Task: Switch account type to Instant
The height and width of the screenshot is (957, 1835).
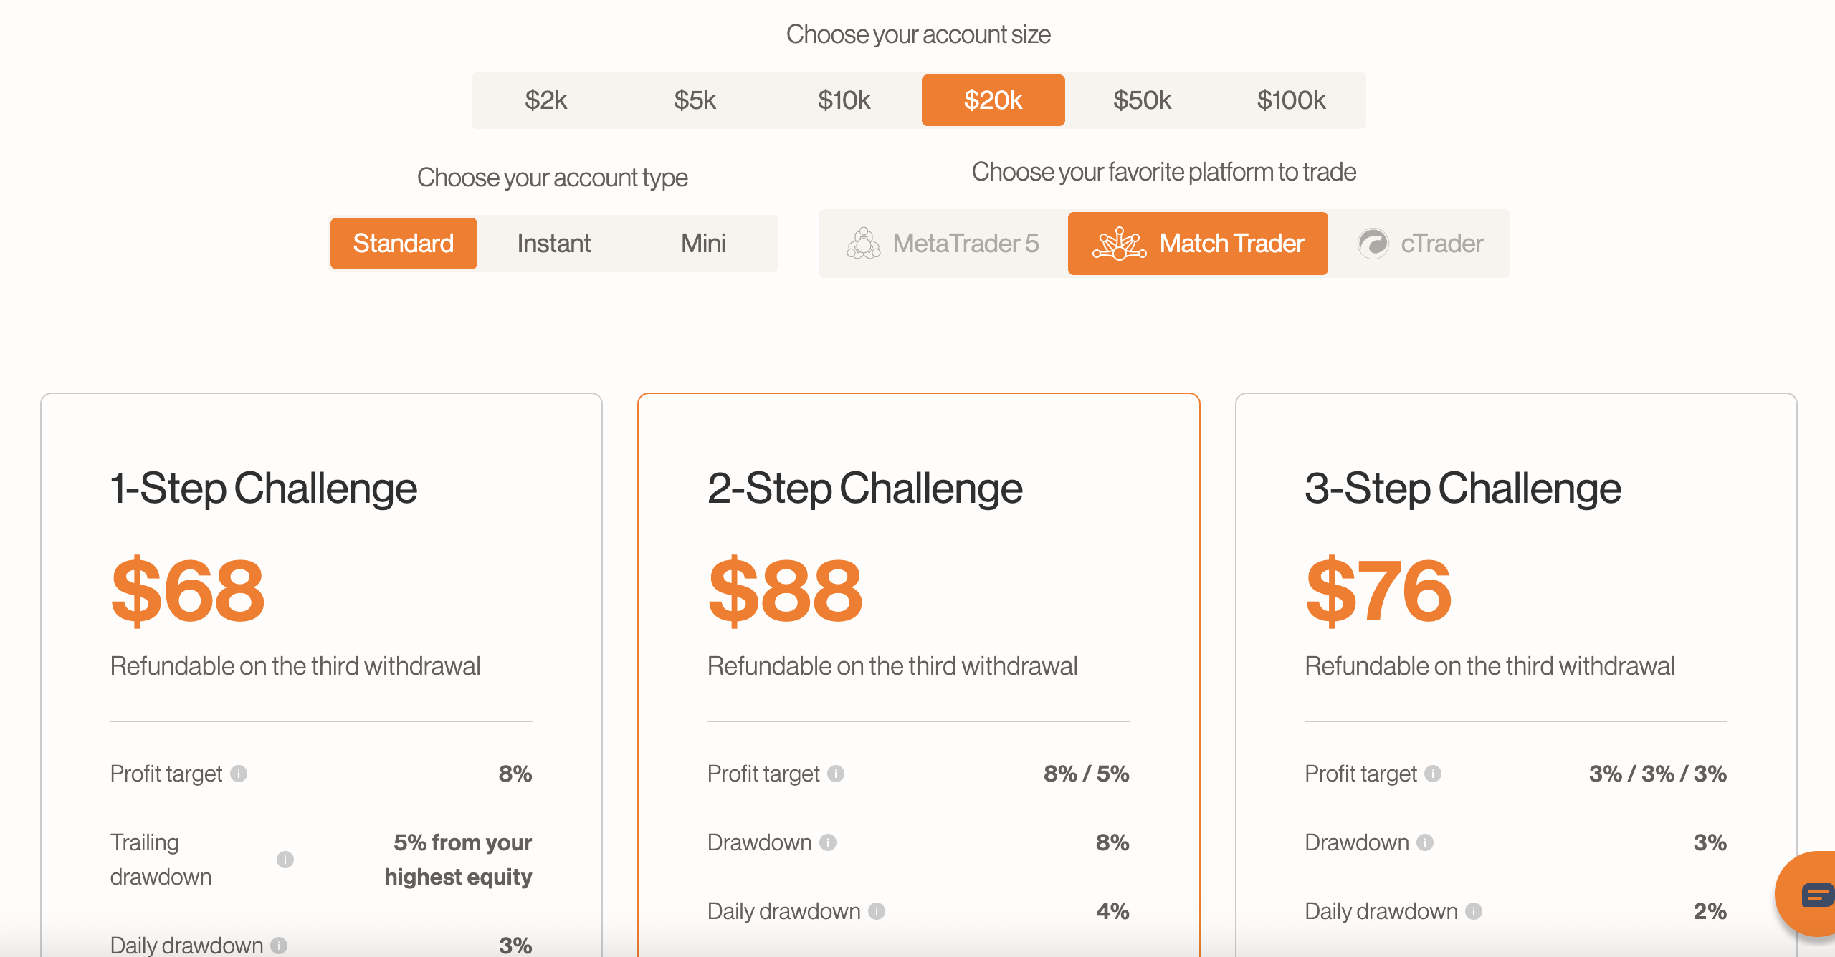Action: 553,243
